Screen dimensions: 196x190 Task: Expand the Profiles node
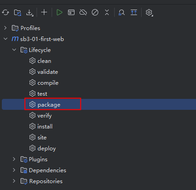(x=5, y=28)
